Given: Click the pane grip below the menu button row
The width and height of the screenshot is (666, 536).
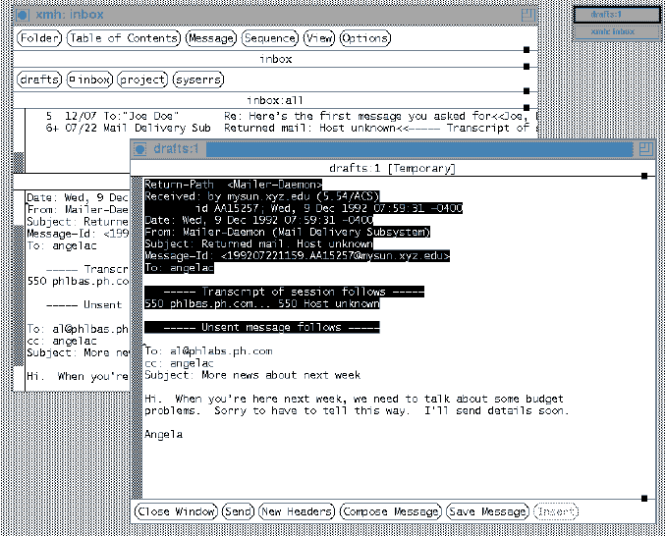Looking at the screenshot, I should click(527, 49).
